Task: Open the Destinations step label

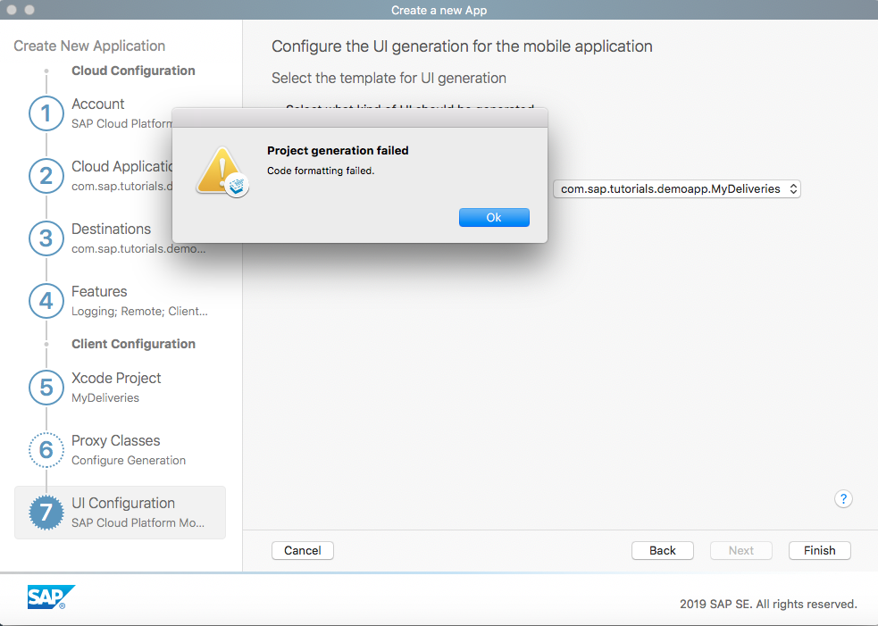Action: pos(112,229)
